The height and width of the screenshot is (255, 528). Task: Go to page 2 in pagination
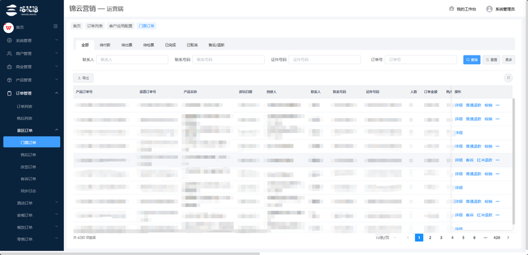point(430,237)
